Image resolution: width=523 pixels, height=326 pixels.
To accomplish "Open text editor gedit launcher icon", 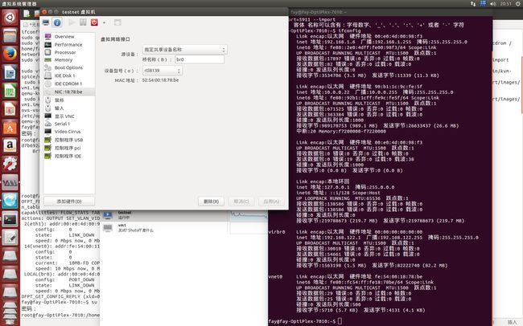I will point(10,237).
